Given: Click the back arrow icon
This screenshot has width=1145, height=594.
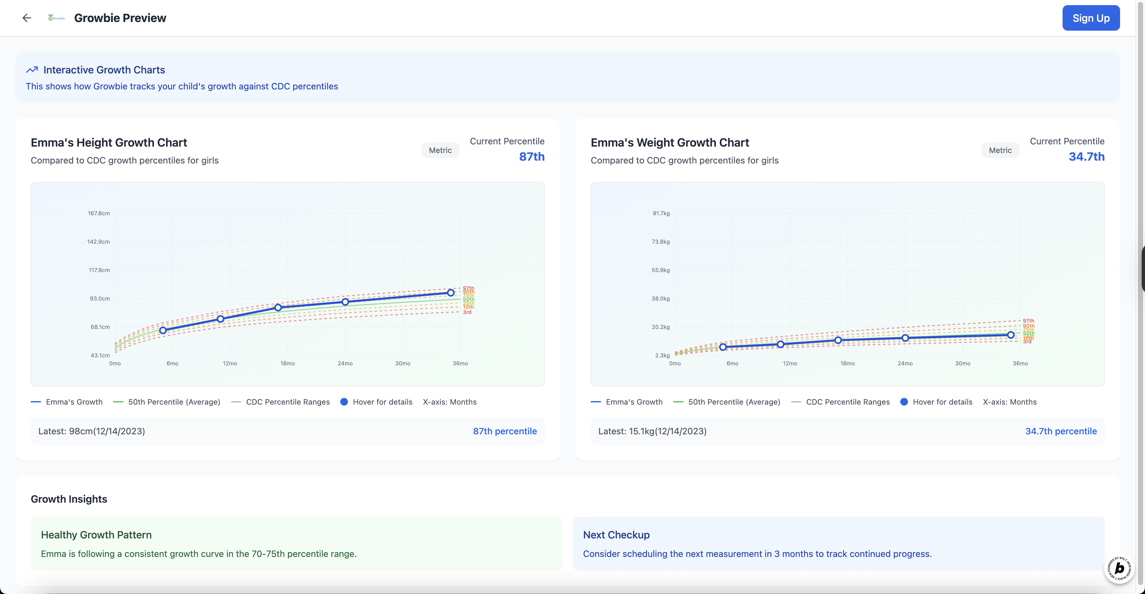Looking at the screenshot, I should pos(27,18).
